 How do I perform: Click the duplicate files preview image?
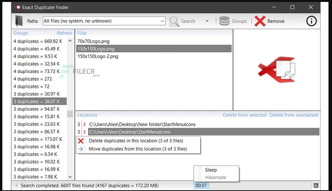[x=277, y=69]
